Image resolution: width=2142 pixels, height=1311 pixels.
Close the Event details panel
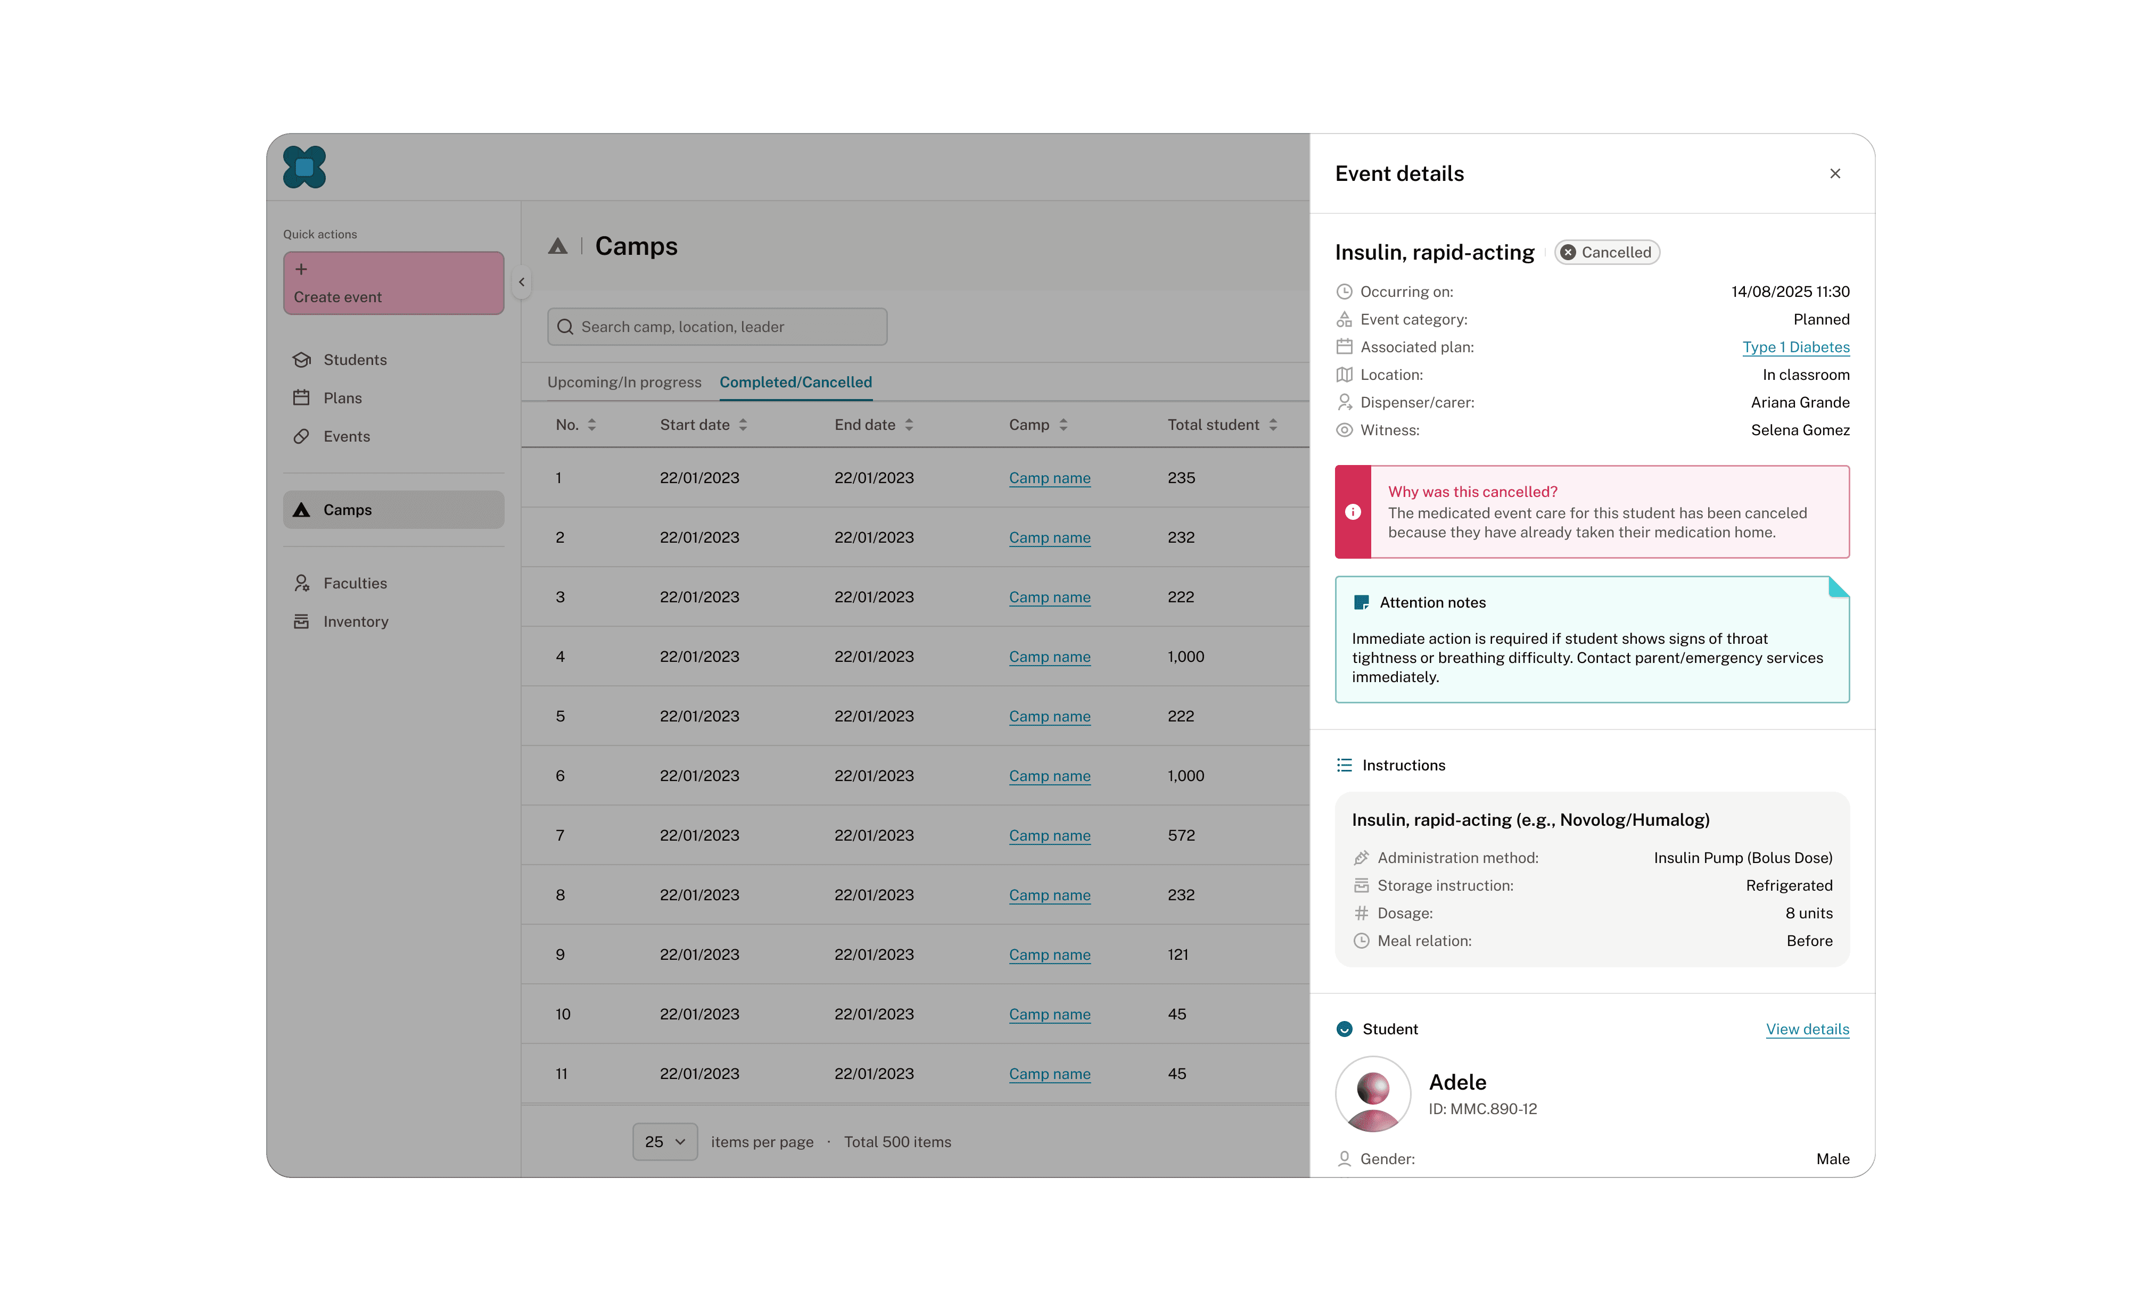click(1834, 174)
